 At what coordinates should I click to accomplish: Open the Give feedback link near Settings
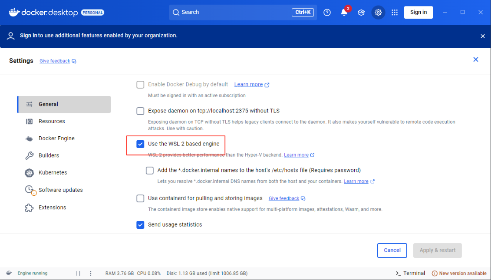55,61
